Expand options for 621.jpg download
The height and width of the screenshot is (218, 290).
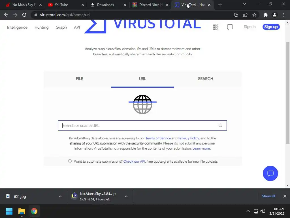click(x=60, y=196)
